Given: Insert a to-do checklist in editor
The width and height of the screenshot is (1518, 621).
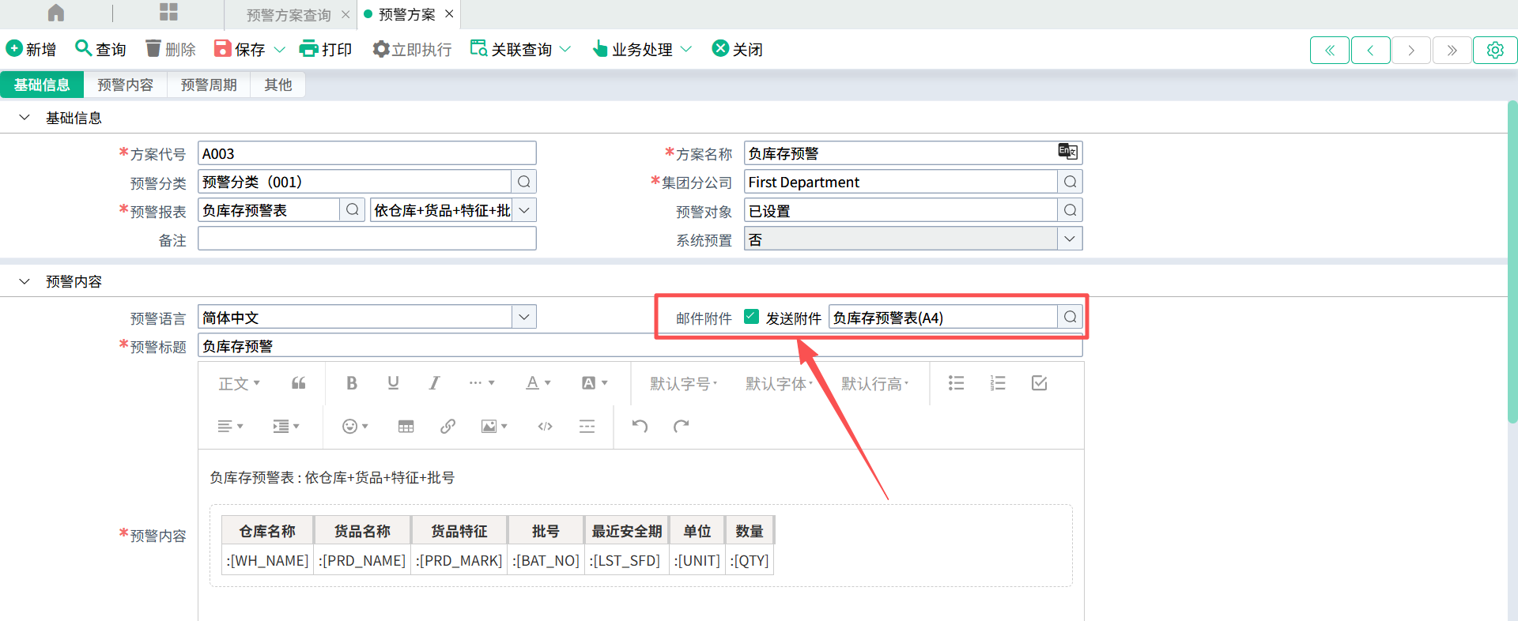Looking at the screenshot, I should coord(1039,383).
